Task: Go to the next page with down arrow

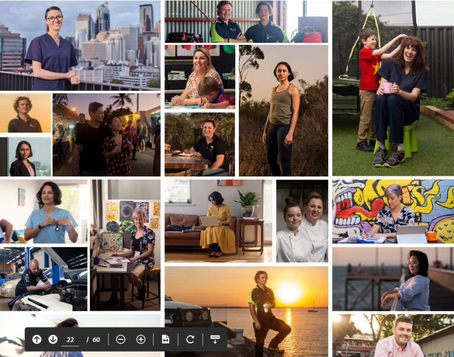Action: coord(53,339)
